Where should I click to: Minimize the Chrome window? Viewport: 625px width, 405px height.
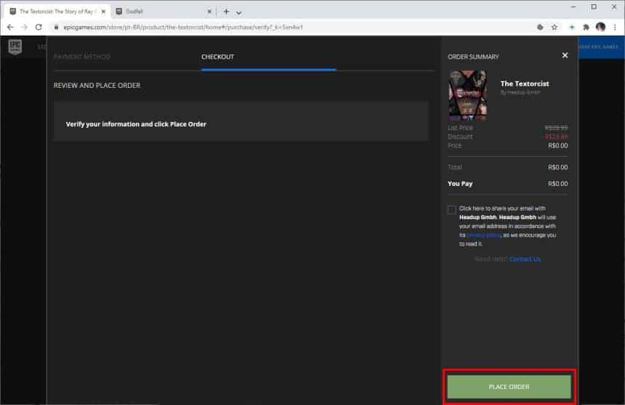573,7
